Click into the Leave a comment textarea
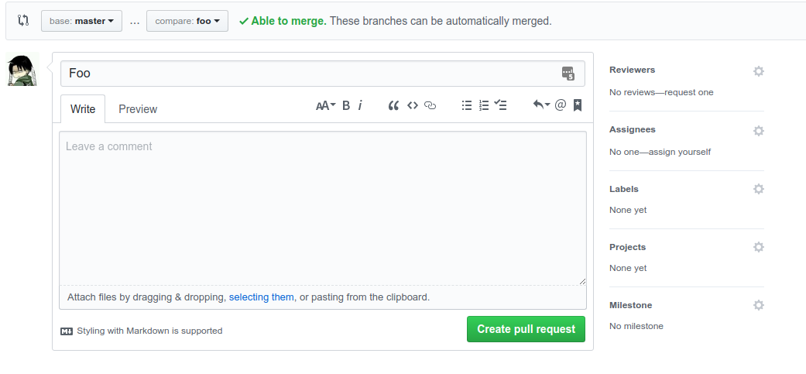Image resolution: width=806 pixels, height=374 pixels. (x=323, y=208)
